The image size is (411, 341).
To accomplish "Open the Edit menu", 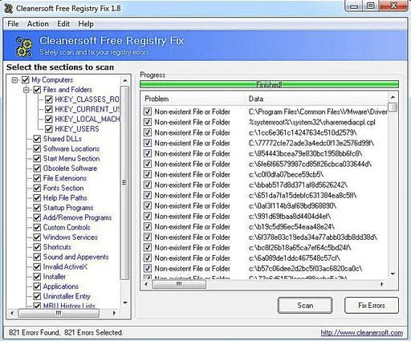I will (x=63, y=24).
